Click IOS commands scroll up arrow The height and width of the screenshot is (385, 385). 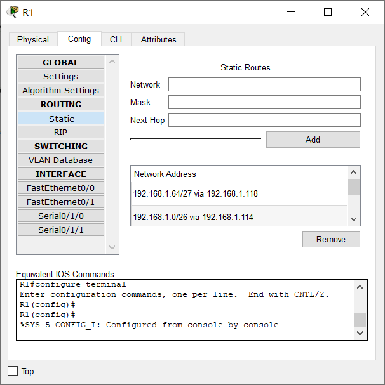360,287
